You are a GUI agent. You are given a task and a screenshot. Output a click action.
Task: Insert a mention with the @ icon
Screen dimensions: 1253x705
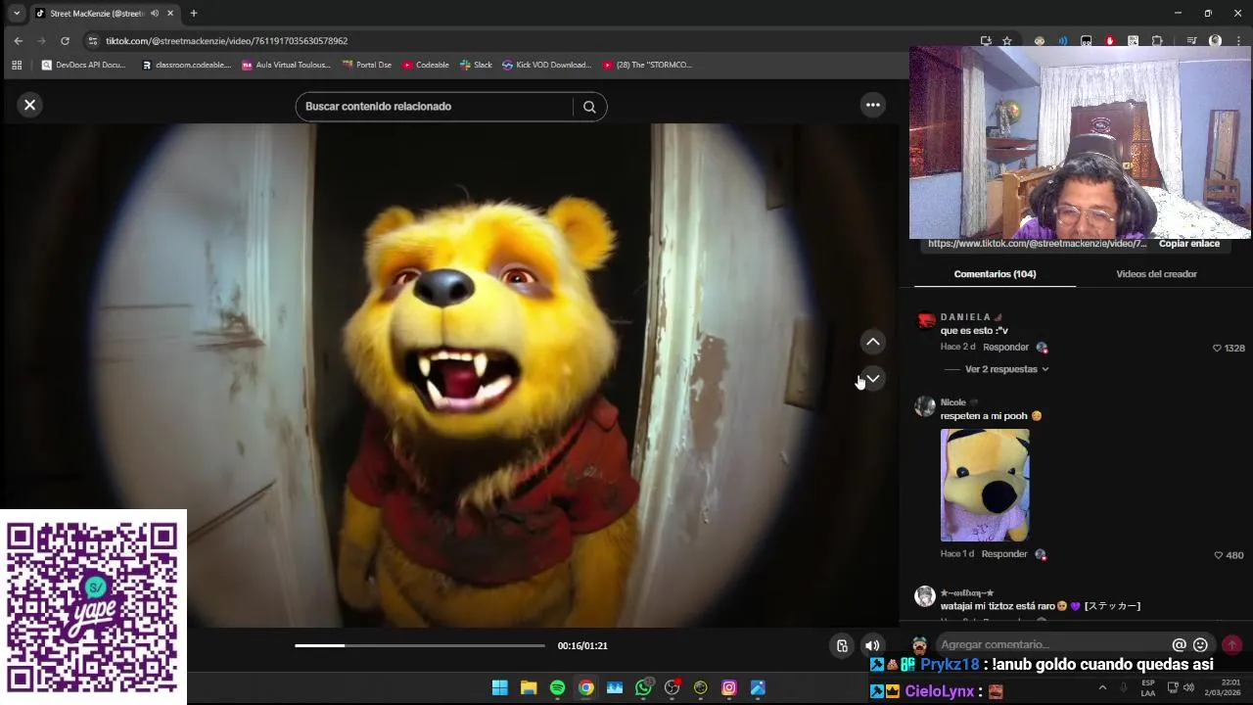tap(1179, 644)
